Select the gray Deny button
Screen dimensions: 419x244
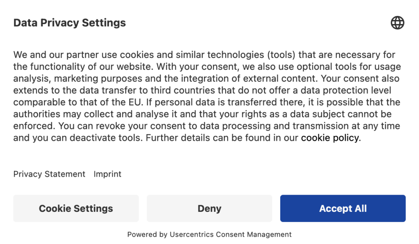209,209
